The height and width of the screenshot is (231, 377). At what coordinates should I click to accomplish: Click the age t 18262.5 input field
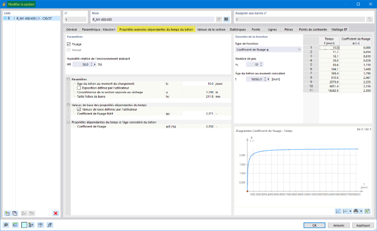254,79
